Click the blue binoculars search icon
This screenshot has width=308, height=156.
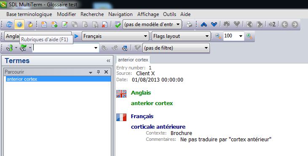(125, 48)
